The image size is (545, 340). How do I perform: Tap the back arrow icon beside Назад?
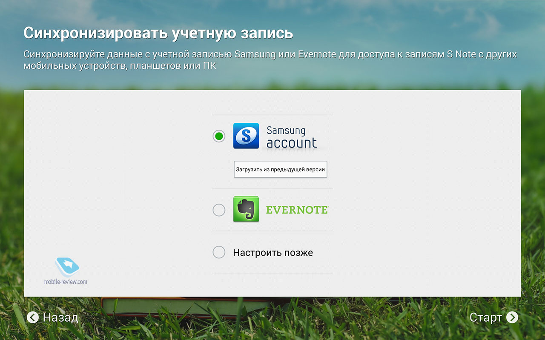pos(33,317)
